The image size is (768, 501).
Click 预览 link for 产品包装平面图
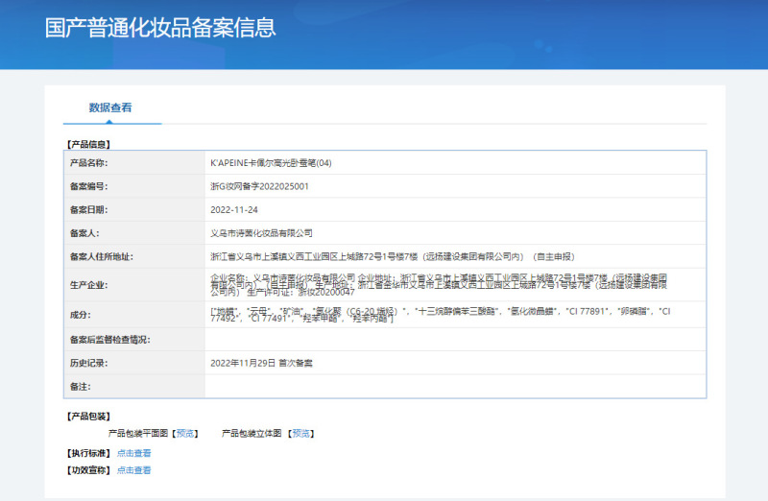tap(185, 434)
